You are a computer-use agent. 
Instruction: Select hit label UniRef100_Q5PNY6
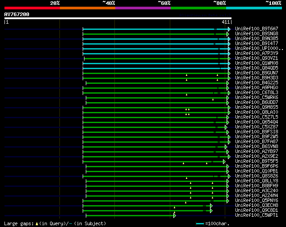(257, 201)
